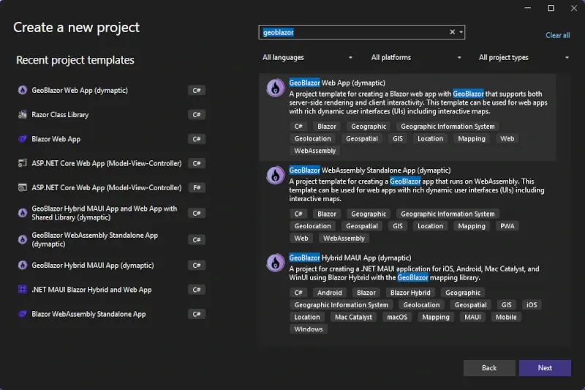Image resolution: width=585 pixels, height=390 pixels.
Task: Click the Next button
Action: 545,368
